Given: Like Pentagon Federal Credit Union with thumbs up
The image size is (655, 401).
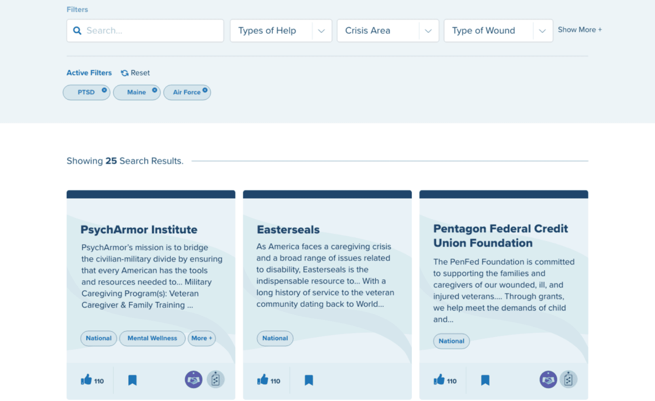Looking at the screenshot, I should (439, 380).
